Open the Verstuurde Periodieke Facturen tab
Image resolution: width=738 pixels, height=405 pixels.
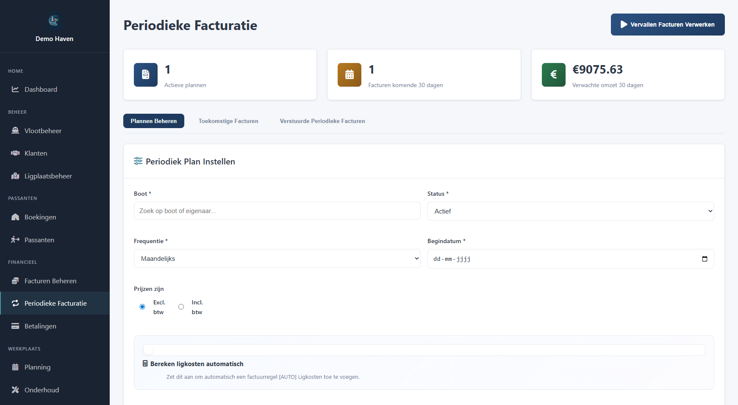[322, 121]
